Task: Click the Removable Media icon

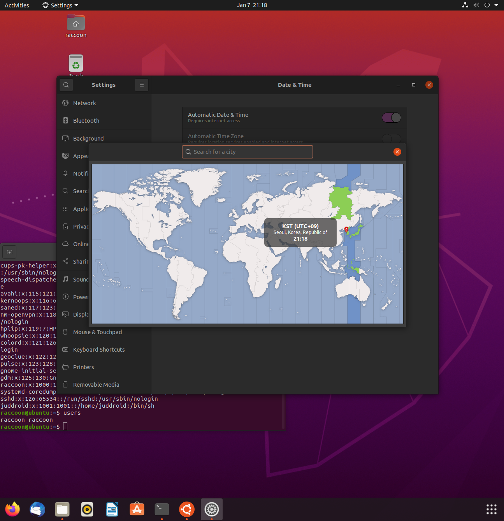Action: tap(65, 384)
